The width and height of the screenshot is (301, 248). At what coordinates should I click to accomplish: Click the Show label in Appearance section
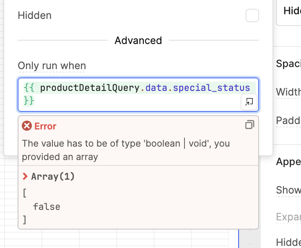tap(288, 190)
